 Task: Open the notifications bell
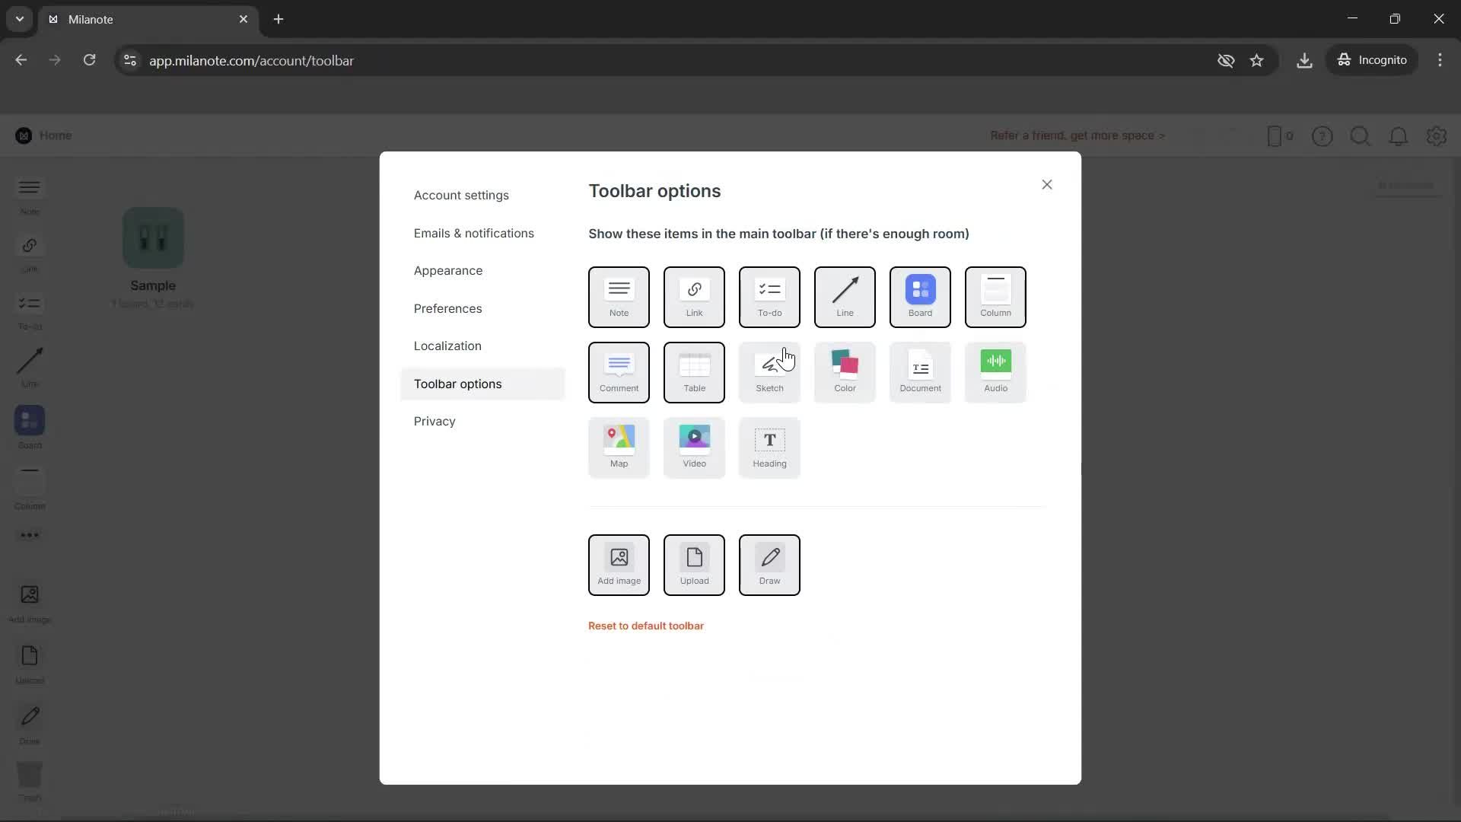1399,135
